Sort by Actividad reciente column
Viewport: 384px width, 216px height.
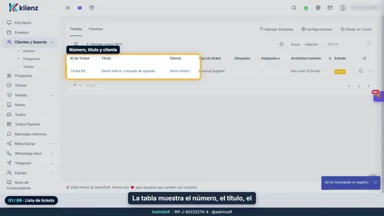[x=306, y=58]
